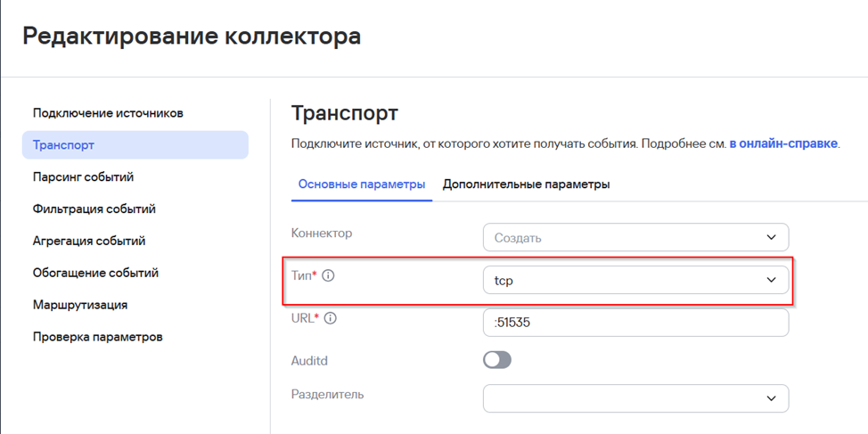The height and width of the screenshot is (434, 868).
Task: Go to Проверка параметров step
Action: point(98,337)
